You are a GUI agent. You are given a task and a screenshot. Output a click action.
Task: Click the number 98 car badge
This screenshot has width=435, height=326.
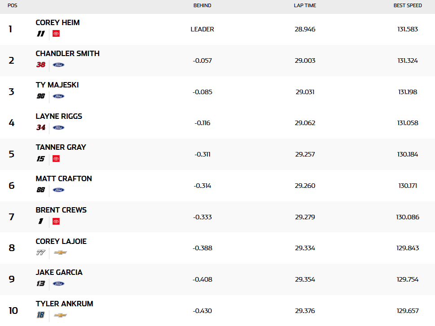(41, 96)
